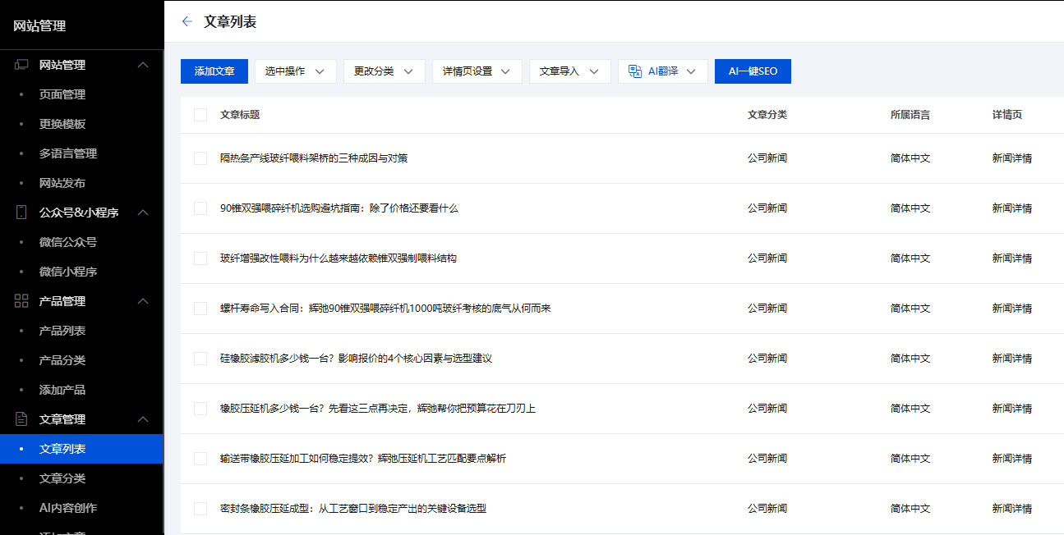Click the 网站管理 title at sidebar top
This screenshot has width=1064, height=535.
pos(39,25)
